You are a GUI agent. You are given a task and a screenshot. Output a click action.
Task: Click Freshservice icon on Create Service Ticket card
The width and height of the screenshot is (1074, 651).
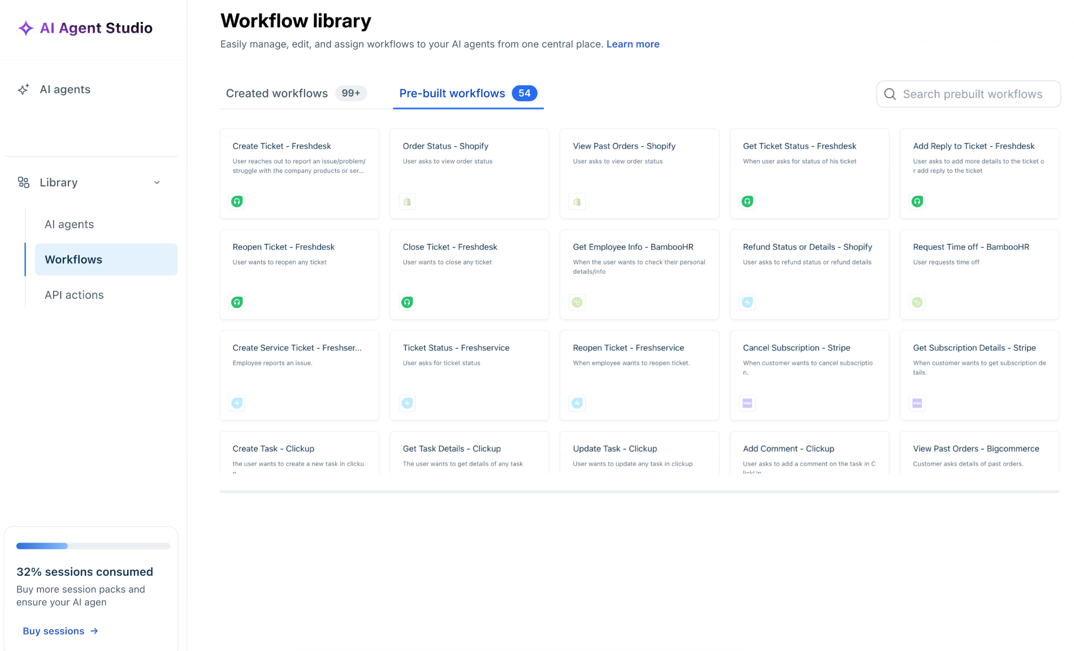[x=237, y=403]
